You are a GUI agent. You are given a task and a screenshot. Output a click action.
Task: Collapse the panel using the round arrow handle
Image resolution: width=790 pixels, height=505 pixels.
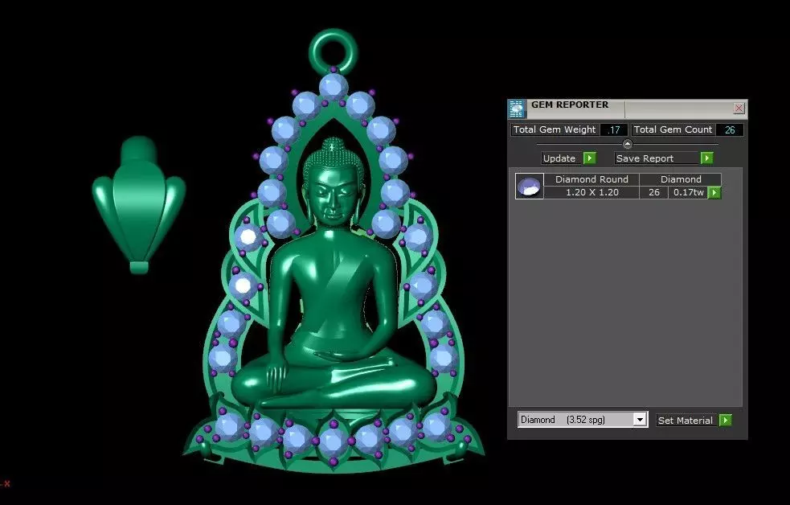click(x=628, y=144)
